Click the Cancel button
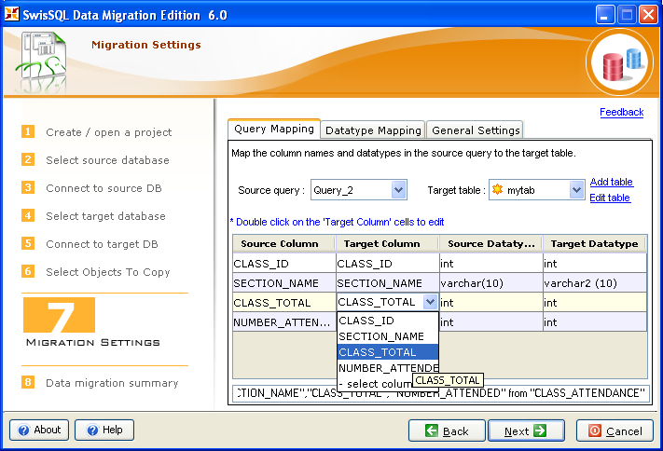The height and width of the screenshot is (451, 663). coord(615,430)
